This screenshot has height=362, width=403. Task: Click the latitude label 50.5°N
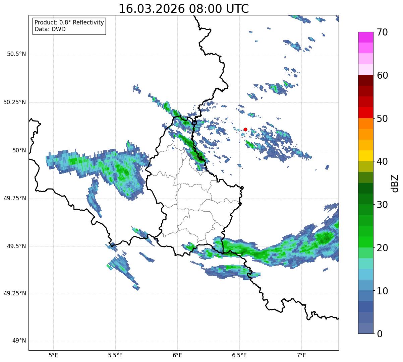(x=16, y=54)
